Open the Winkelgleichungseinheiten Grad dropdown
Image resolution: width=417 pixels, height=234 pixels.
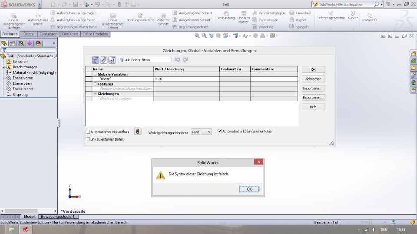[x=201, y=132]
